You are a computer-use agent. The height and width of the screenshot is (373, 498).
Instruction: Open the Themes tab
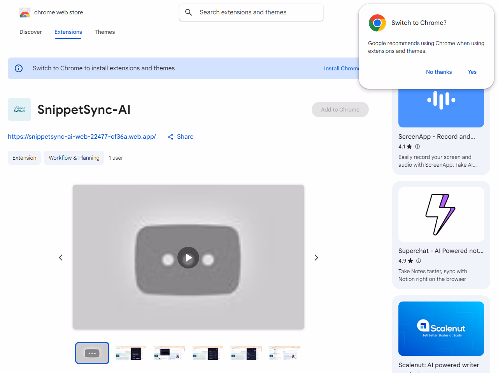pyautogui.click(x=105, y=32)
